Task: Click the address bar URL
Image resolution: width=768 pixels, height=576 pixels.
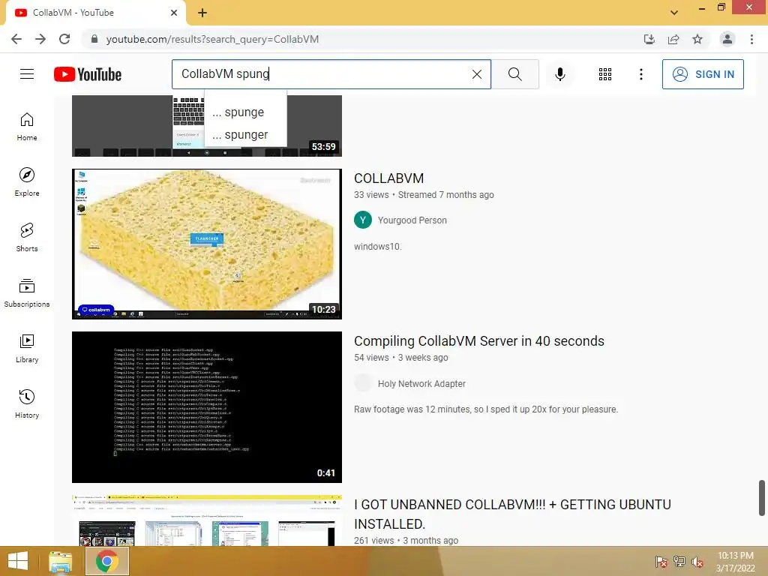Action: (212, 39)
